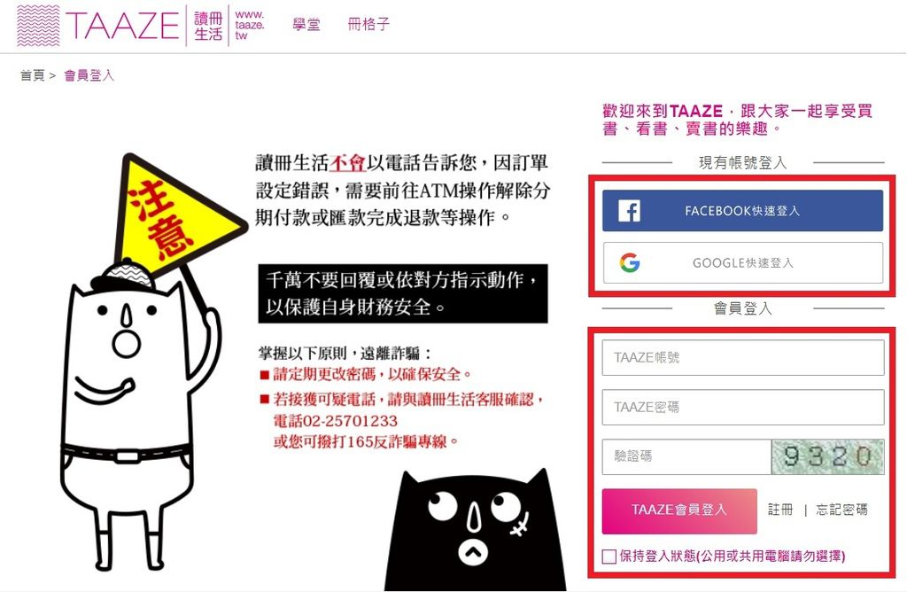Click the Google 'G' icon

(x=630, y=262)
